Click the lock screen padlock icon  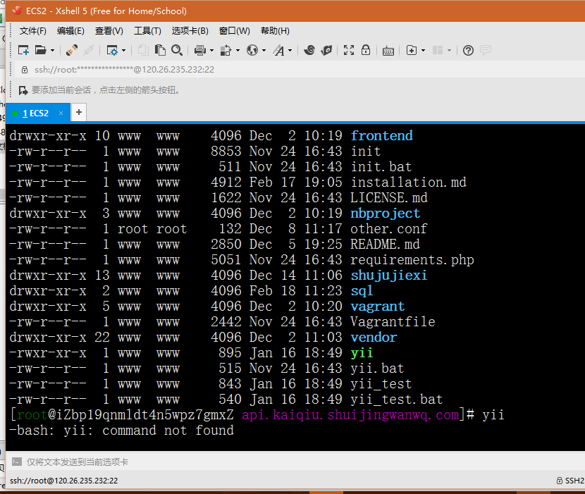click(x=366, y=50)
